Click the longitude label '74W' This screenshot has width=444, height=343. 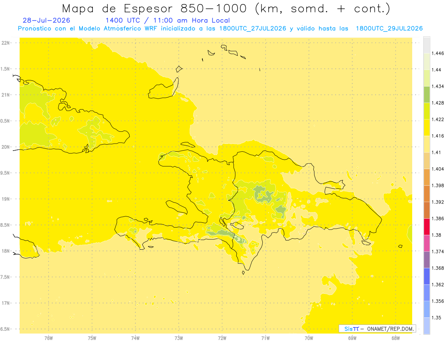[x=135, y=338]
